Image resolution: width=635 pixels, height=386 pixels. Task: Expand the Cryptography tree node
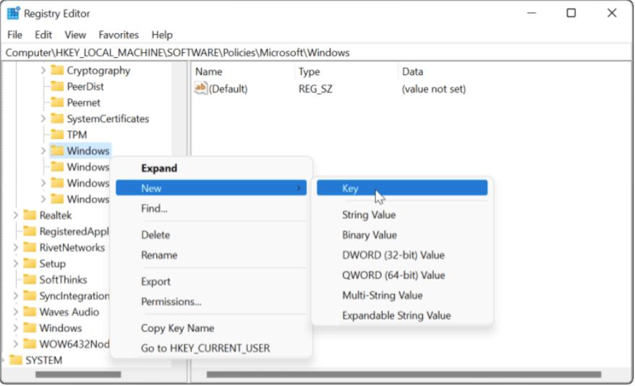point(43,70)
